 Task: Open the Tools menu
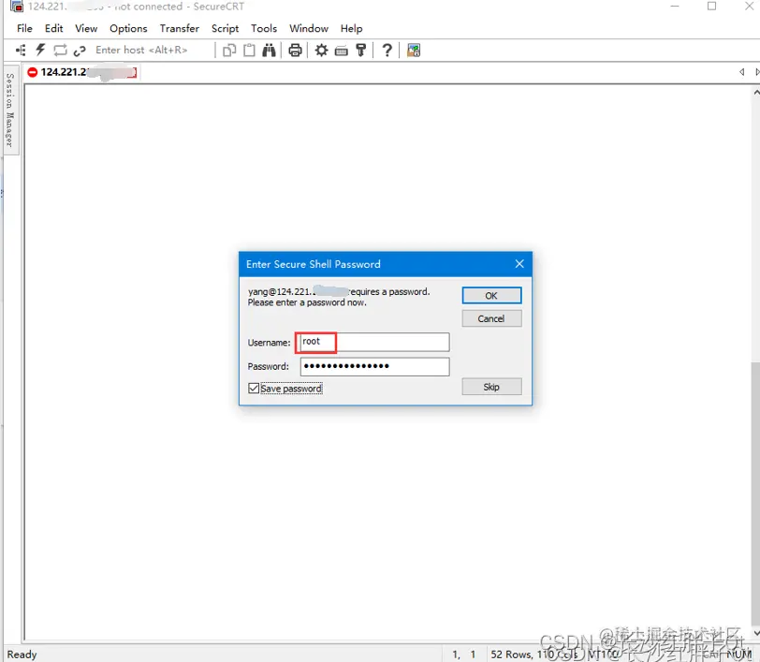264,29
